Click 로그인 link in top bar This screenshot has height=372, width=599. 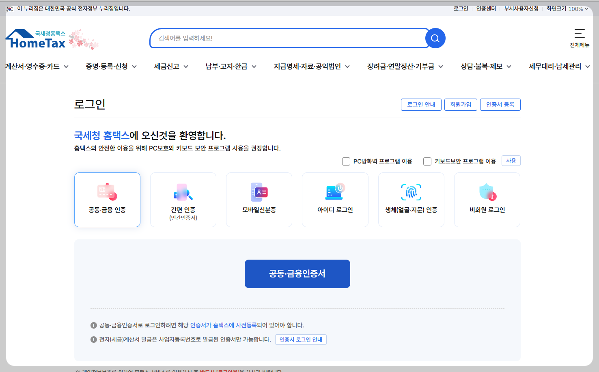(461, 9)
